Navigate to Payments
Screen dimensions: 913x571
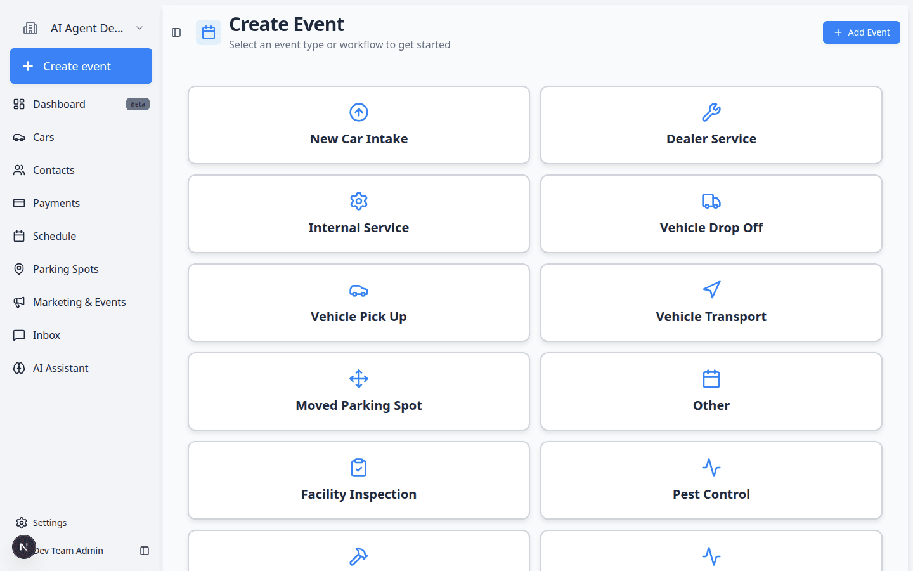(x=81, y=203)
